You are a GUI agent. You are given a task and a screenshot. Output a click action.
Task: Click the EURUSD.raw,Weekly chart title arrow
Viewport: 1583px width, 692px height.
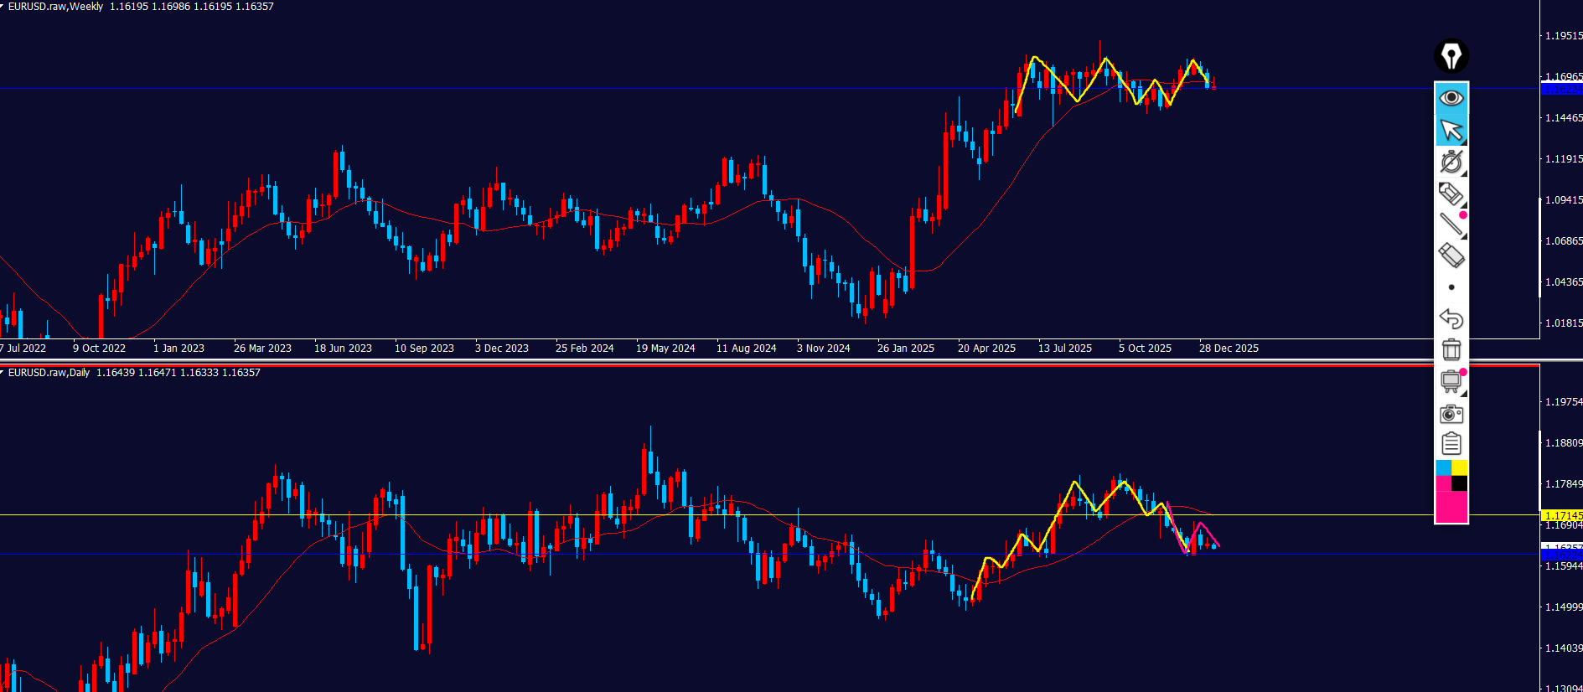coord(3,6)
